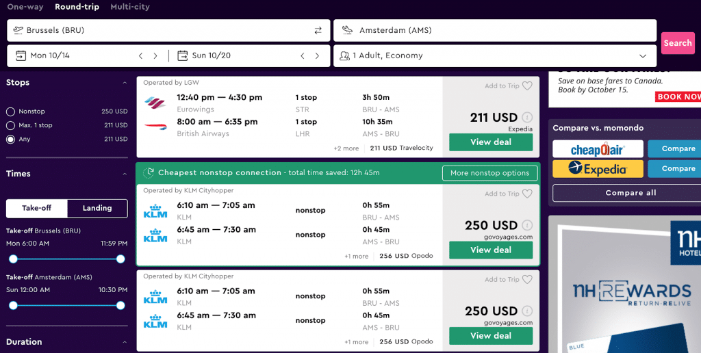This screenshot has height=353, width=701.
Task: Open calendar icon for Sun 10/20
Action: (182, 56)
